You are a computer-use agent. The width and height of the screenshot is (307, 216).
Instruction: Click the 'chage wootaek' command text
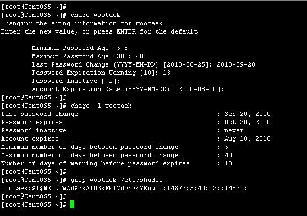click(x=95, y=15)
